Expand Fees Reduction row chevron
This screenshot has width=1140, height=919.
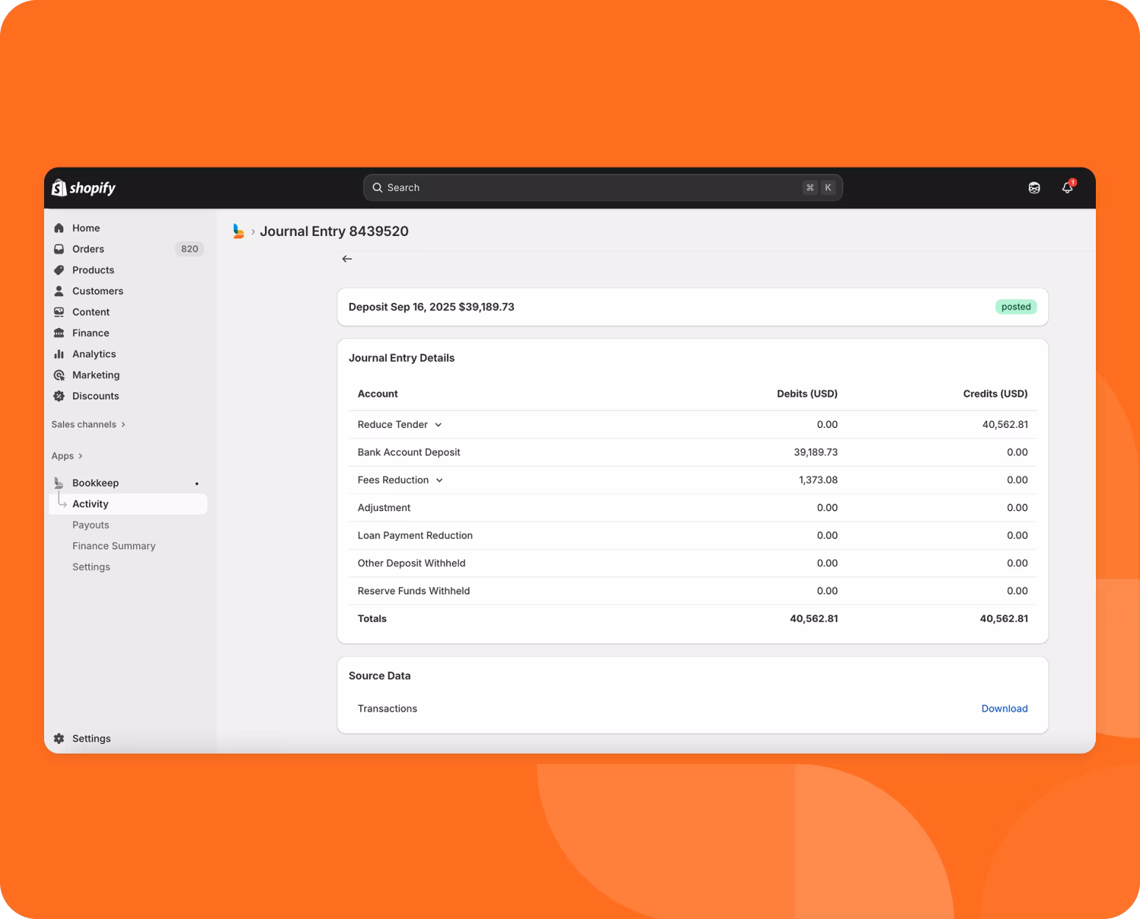coord(439,480)
